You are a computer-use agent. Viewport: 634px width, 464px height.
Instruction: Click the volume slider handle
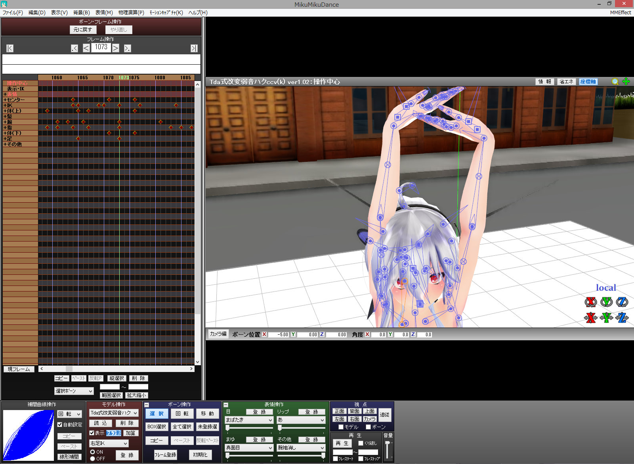click(388, 443)
